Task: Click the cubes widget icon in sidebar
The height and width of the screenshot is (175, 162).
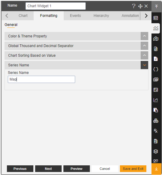Action: (x=156, y=121)
